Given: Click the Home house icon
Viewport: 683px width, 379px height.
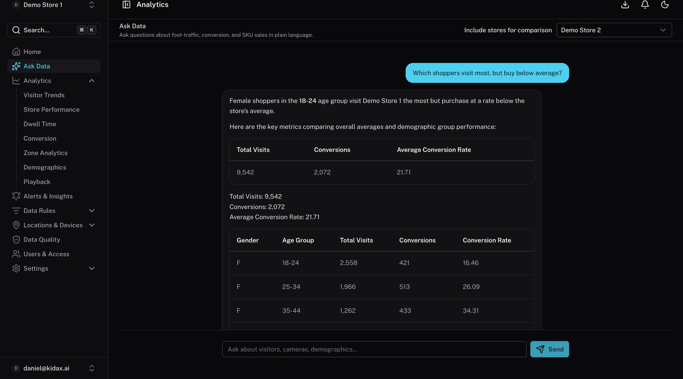Looking at the screenshot, I should tap(16, 52).
